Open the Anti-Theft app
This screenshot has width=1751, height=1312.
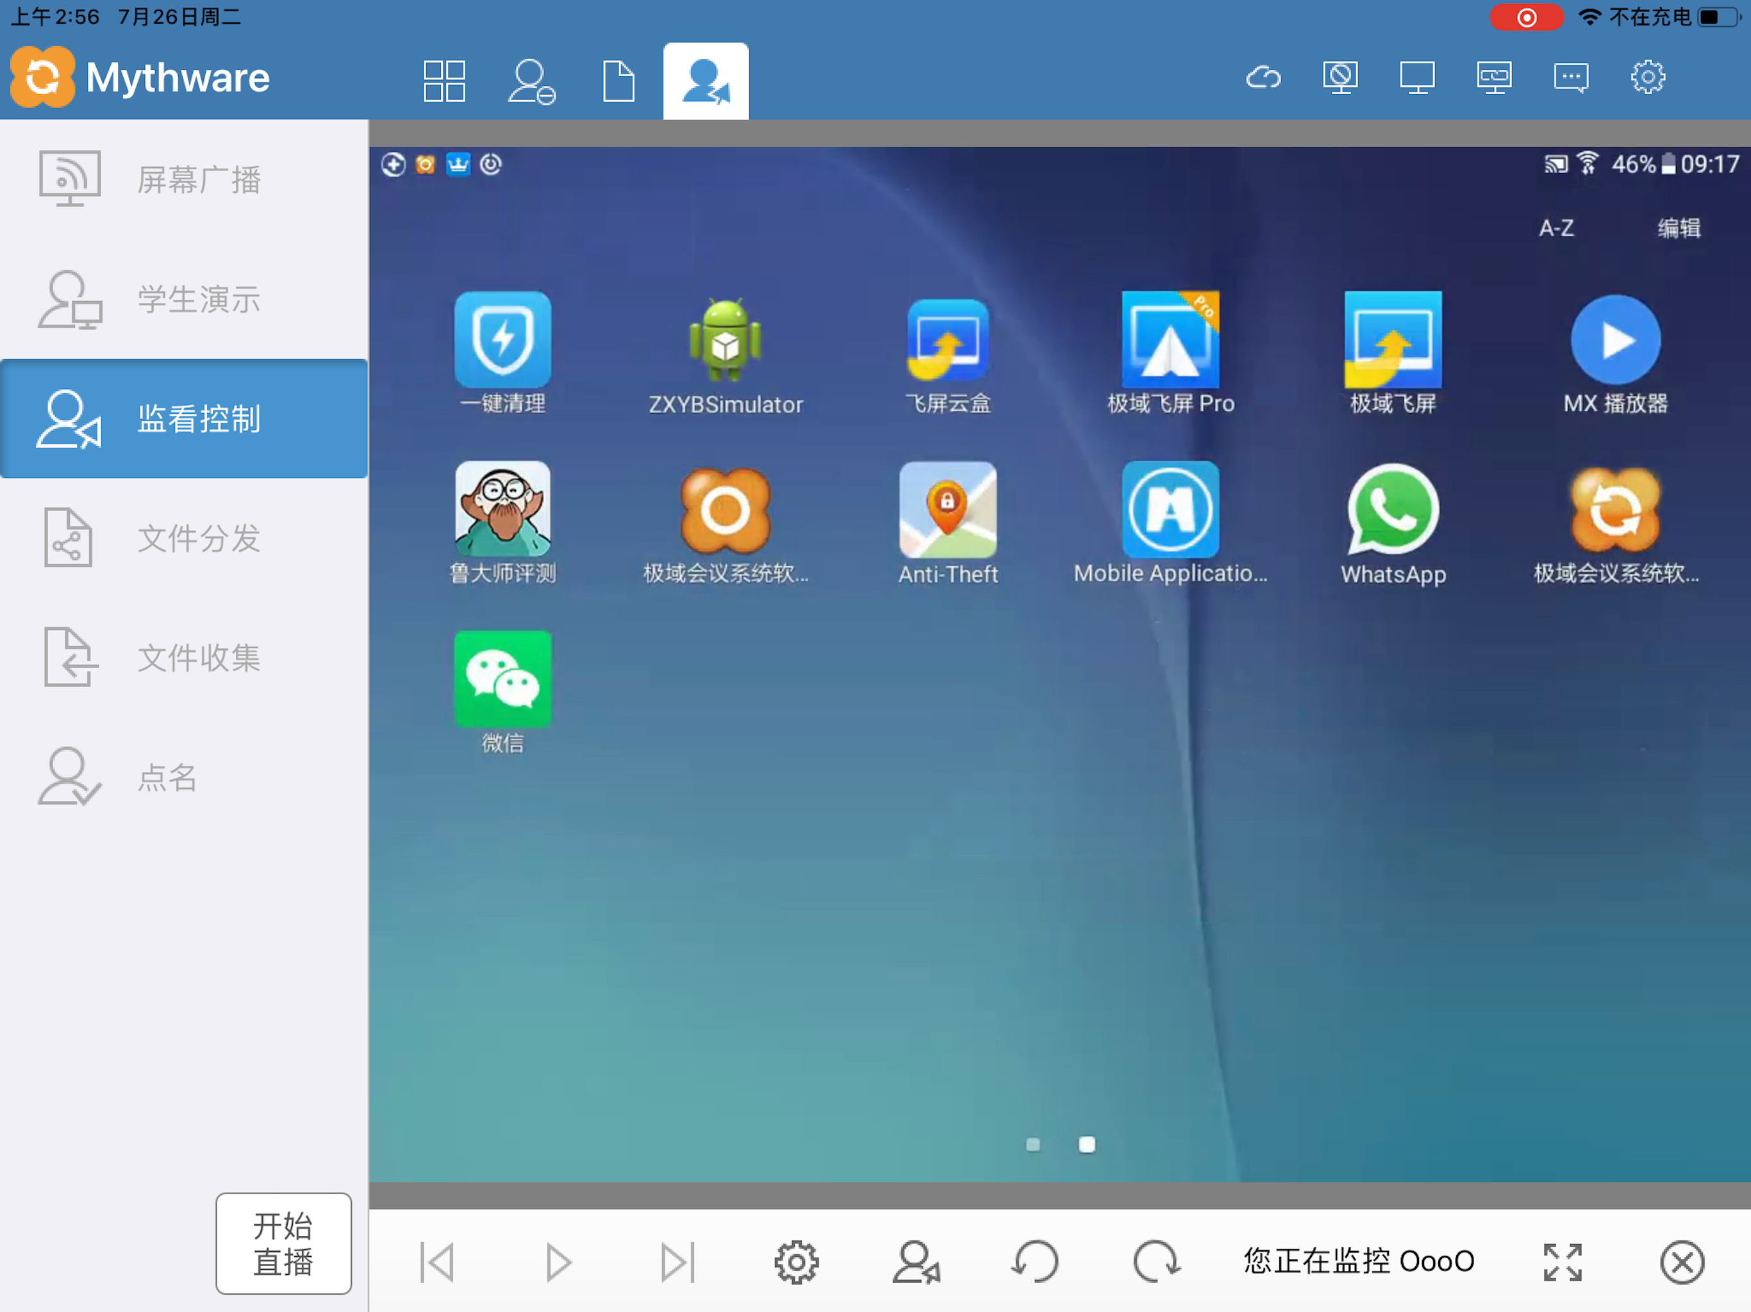(947, 523)
